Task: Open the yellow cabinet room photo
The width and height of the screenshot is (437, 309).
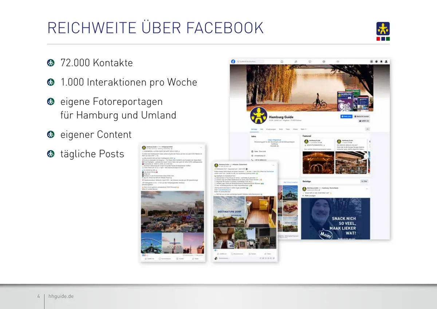Action: [260, 211]
